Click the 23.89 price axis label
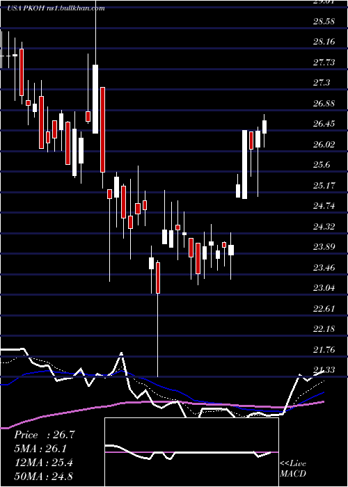The height and width of the screenshot is (487, 348). [324, 247]
